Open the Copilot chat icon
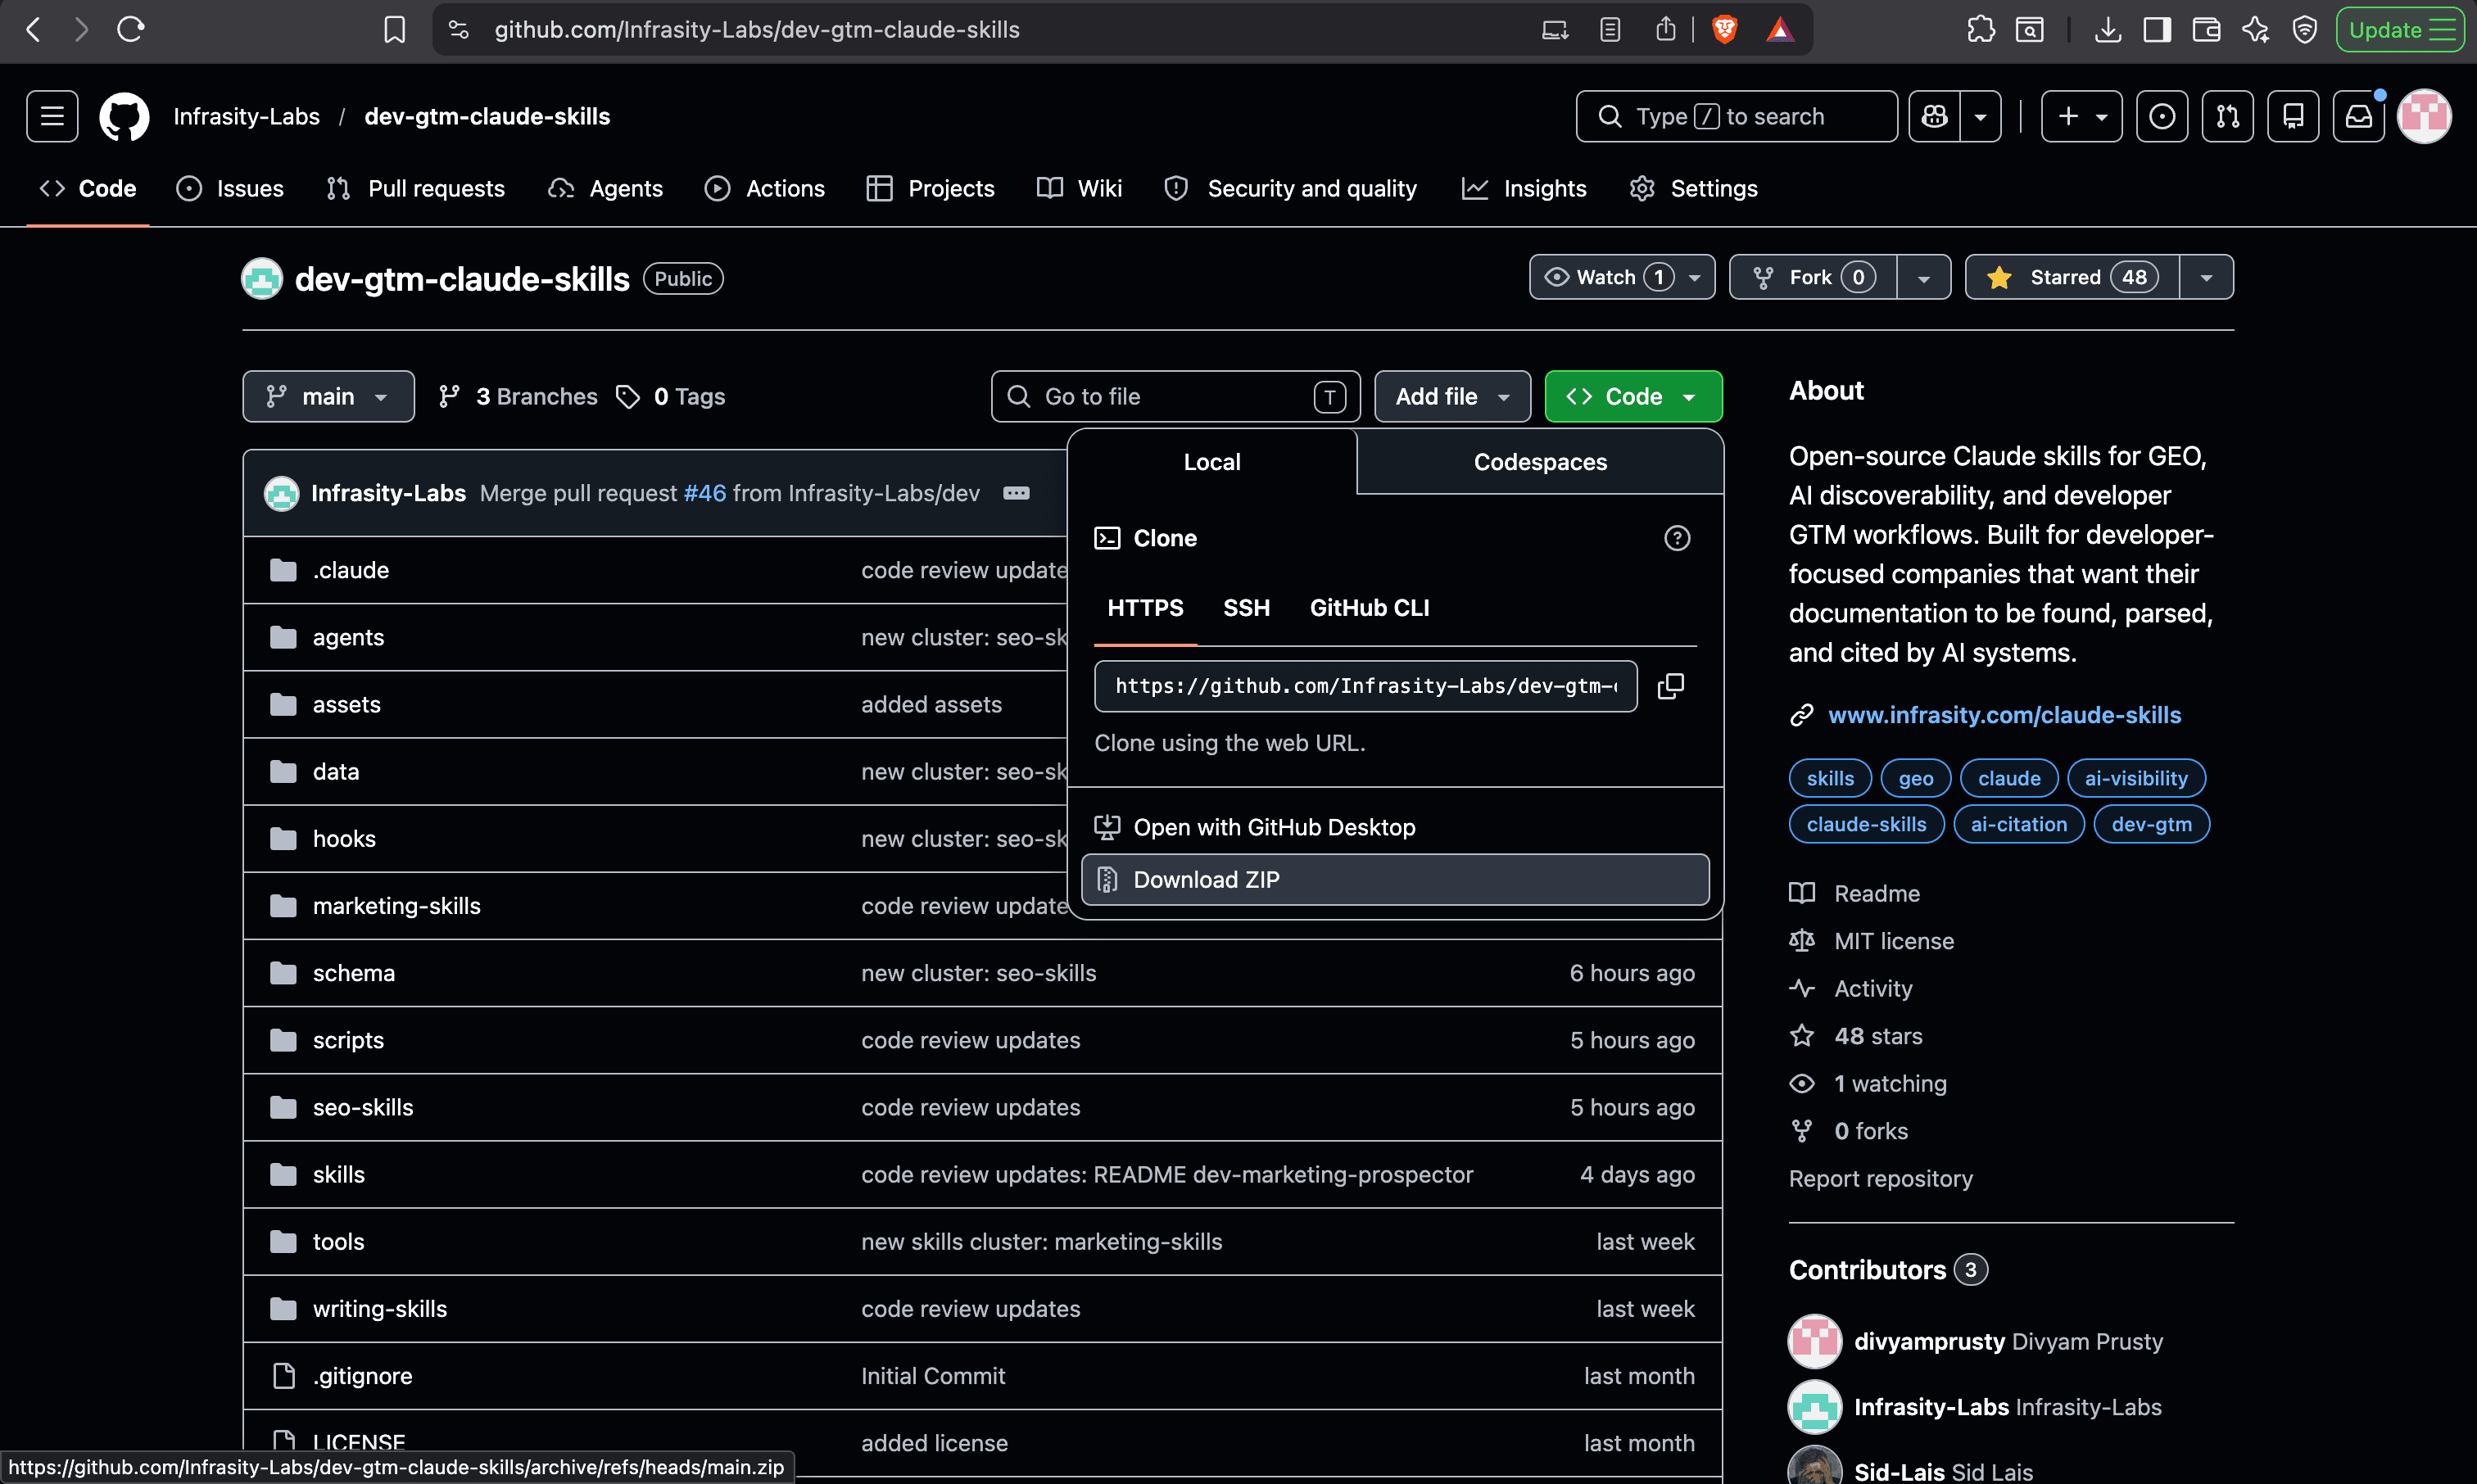Viewport: 2477px width, 1484px height. pos(1934,117)
